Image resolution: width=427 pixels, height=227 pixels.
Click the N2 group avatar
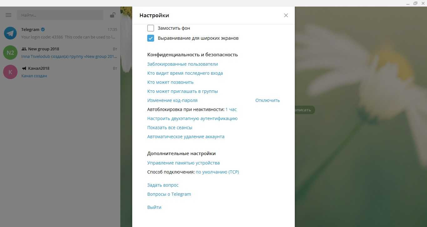(x=10, y=53)
